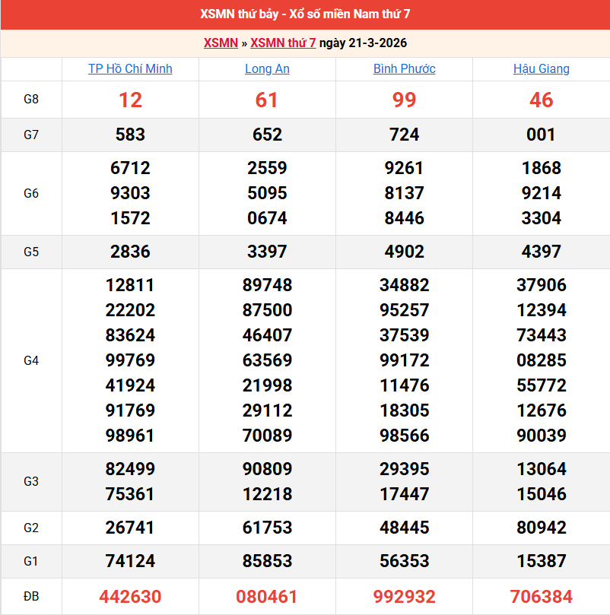
Task: Open the Hậu Giang province link
Action: click(541, 68)
